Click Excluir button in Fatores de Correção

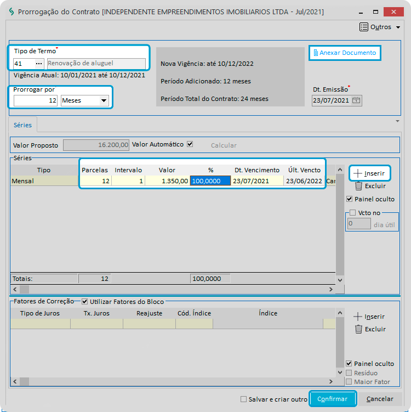(x=370, y=329)
